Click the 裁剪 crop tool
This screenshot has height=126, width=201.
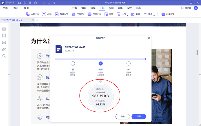109,14
